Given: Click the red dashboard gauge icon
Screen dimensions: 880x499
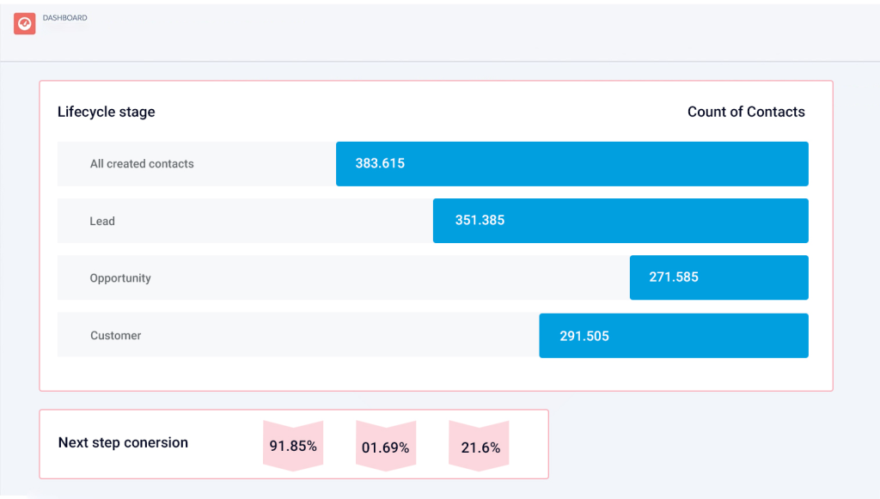Looking at the screenshot, I should click(24, 24).
